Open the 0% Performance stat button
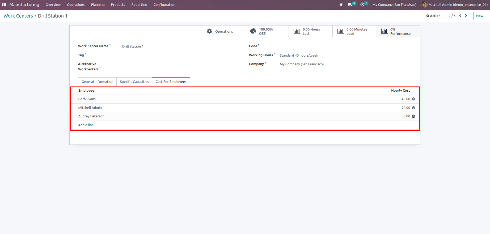The image size is (490, 234). tap(398, 31)
